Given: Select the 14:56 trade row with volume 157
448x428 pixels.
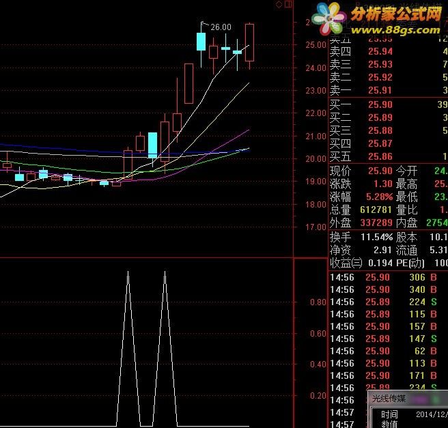Looking at the screenshot, I should point(384,326).
